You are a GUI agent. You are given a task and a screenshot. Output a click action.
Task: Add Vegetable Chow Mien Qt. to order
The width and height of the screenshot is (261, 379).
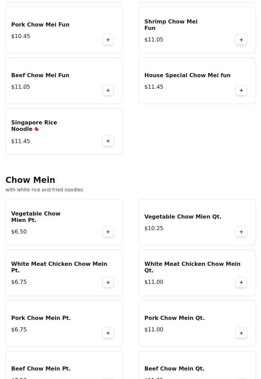[241, 231]
